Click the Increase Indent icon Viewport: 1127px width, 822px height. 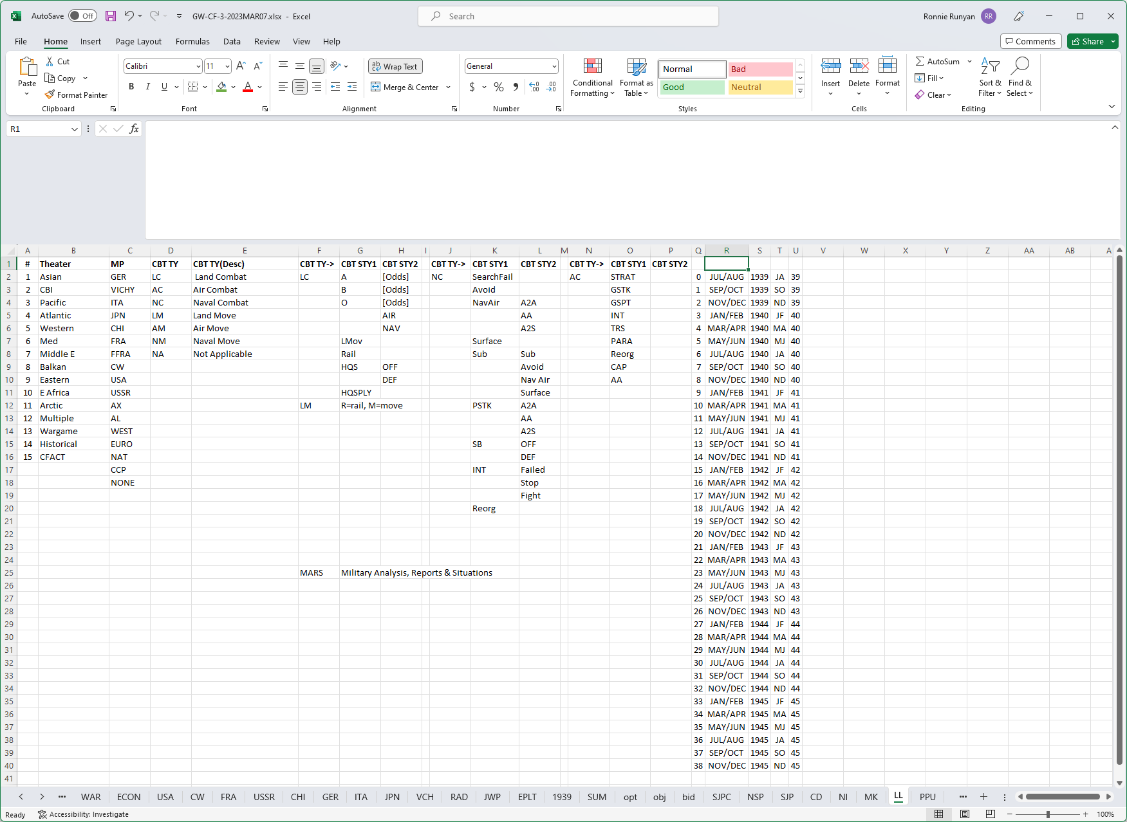pyautogui.click(x=352, y=87)
